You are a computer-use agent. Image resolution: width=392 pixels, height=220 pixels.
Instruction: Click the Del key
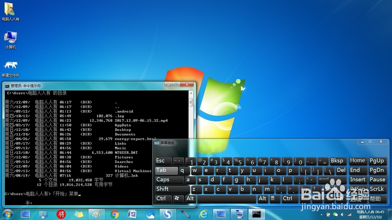[341, 171]
